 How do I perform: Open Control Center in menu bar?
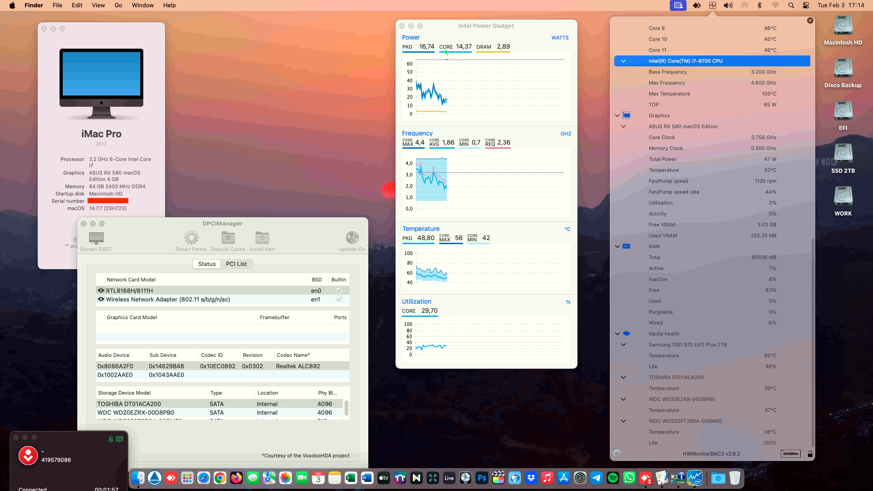[x=806, y=5]
